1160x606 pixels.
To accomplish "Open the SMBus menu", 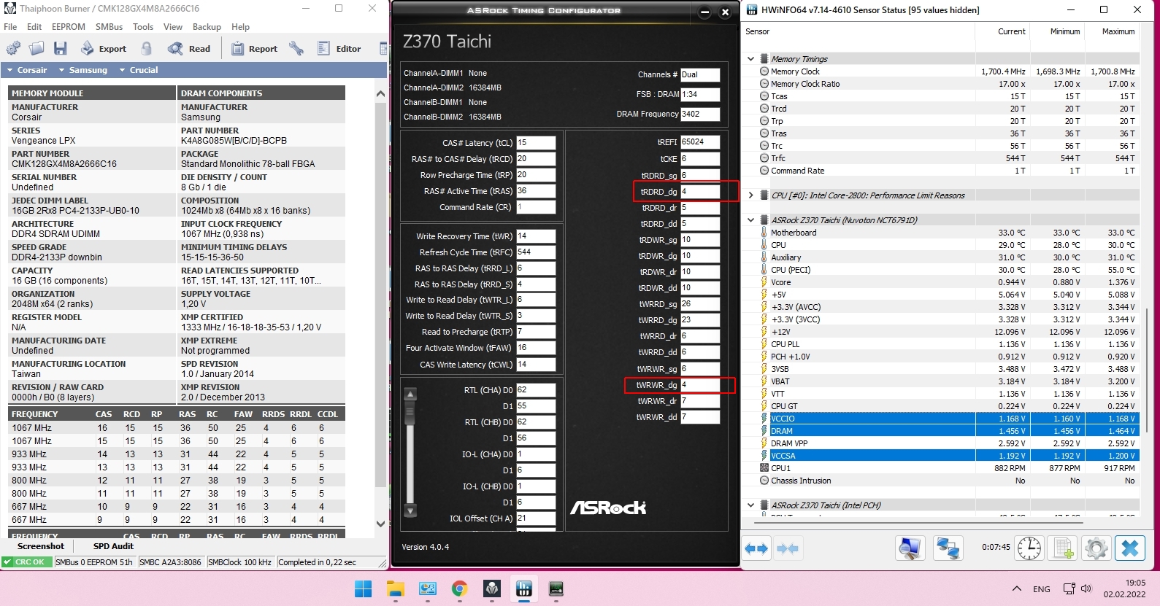I will pyautogui.click(x=110, y=27).
